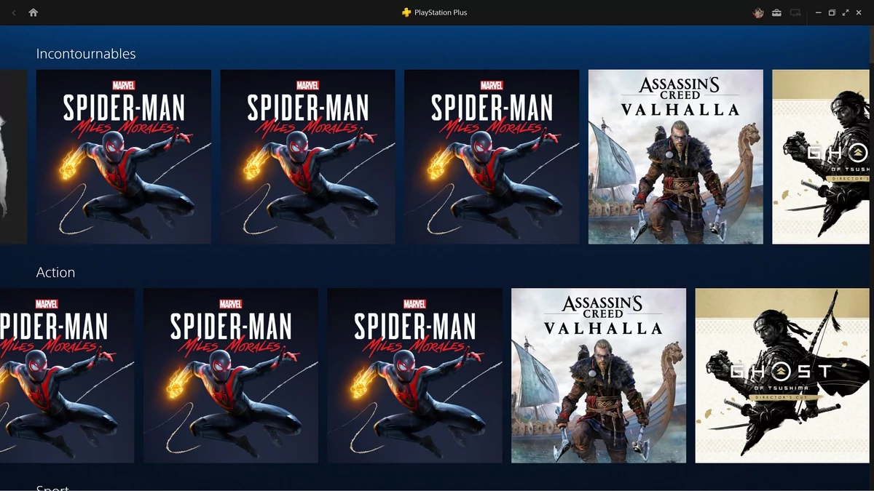This screenshot has height=491, width=874.
Task: Click the Action section heading
Action: click(55, 272)
